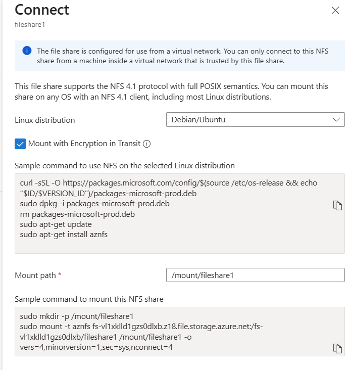Click the chevron arrow in the distribution combo box
The width and height of the screenshot is (353, 370).
point(337,120)
